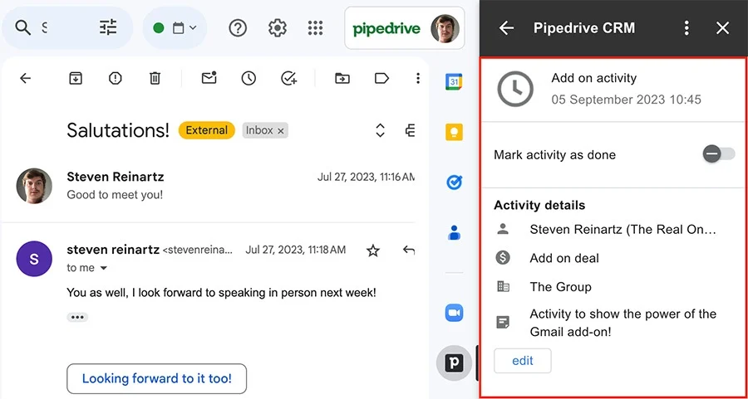Remove the Inbox label from conversation

tap(281, 130)
